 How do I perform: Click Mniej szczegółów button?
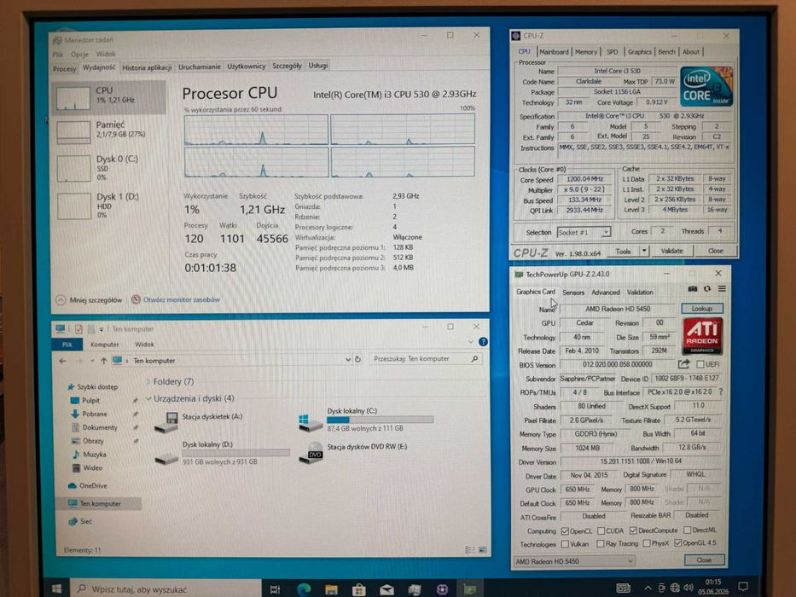[x=90, y=300]
